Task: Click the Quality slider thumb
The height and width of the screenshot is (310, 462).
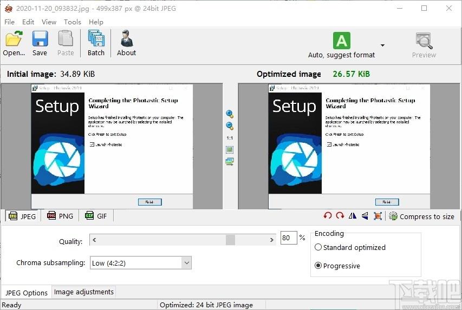Action: coord(230,240)
